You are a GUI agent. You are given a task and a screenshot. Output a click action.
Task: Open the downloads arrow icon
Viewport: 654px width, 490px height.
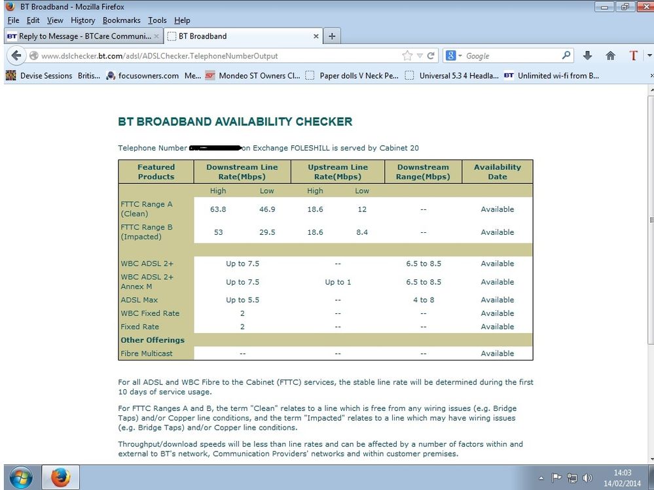tap(587, 56)
